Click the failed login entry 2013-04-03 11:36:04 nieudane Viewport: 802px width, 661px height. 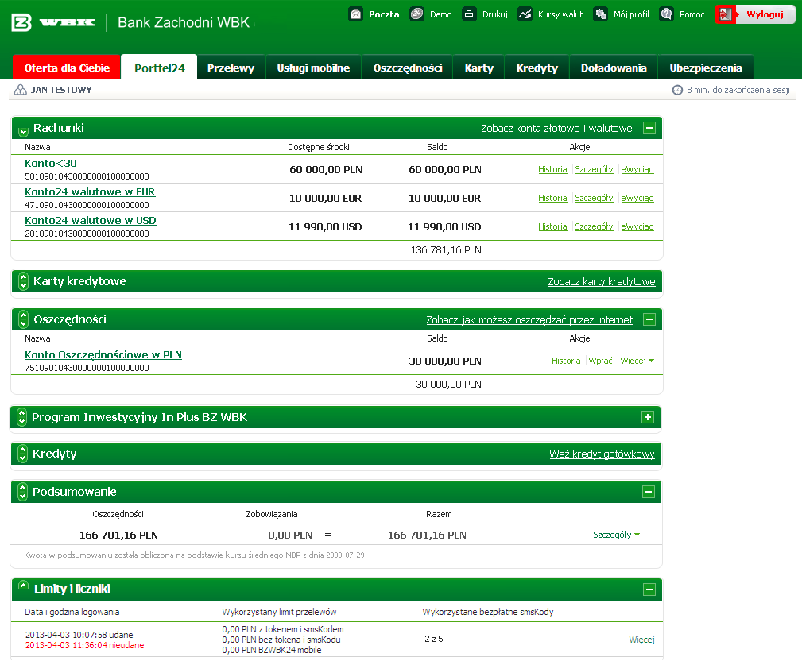pos(85,645)
